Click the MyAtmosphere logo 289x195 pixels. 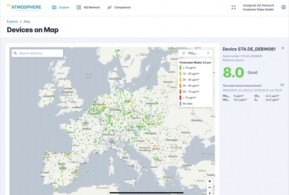pyautogui.click(x=24, y=8)
